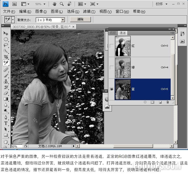Image resolution: width=188 pixels, height=177 pixels.
Task: Select the Pen tool
Action: tap(6, 117)
